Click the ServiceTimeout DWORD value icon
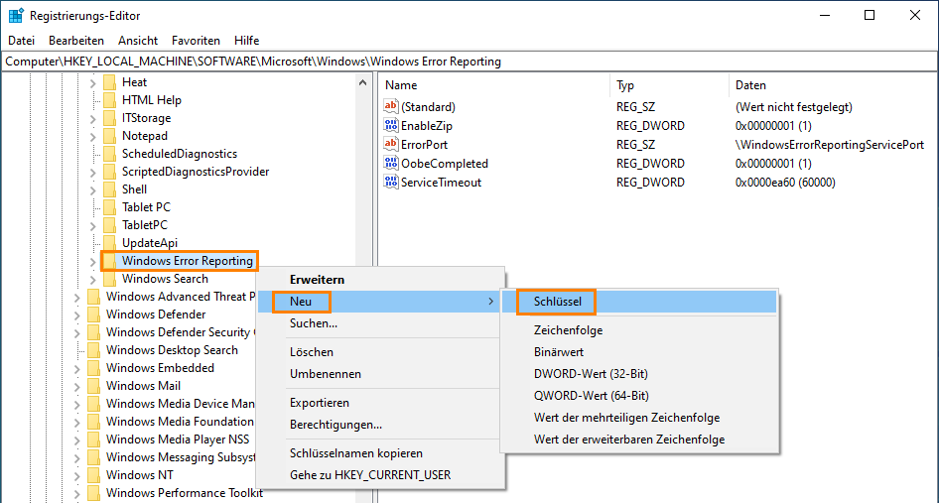The height and width of the screenshot is (503, 939). pyautogui.click(x=391, y=182)
